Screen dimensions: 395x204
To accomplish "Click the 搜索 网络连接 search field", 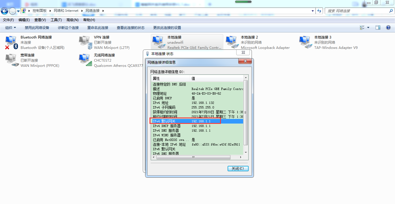I will click(357, 11).
